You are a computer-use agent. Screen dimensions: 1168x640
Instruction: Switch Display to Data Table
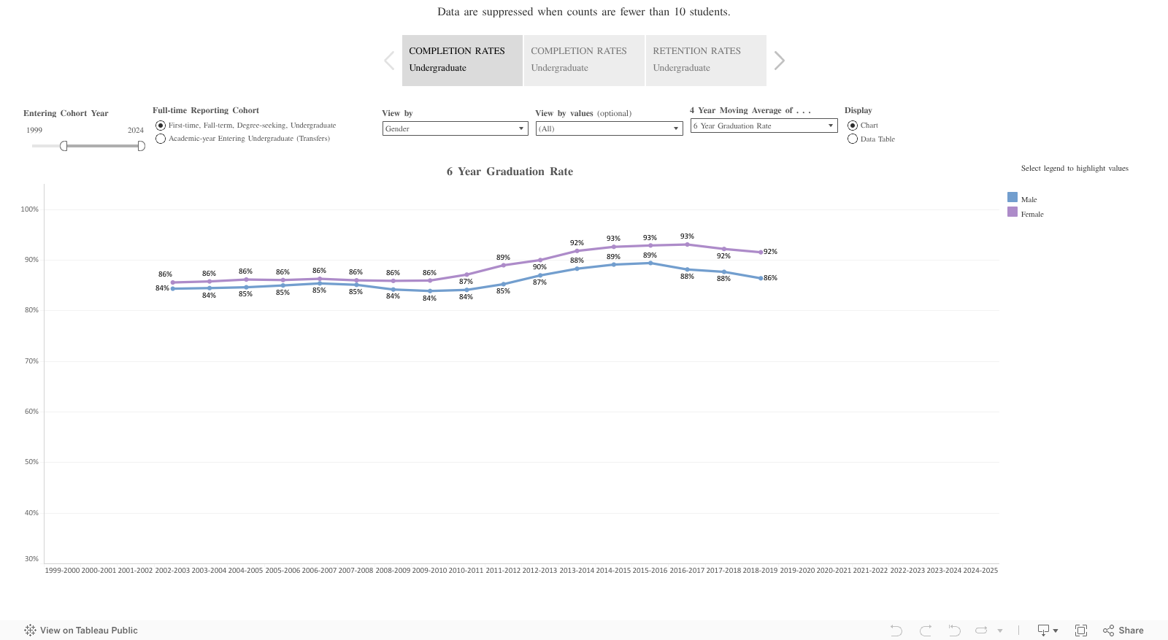pyautogui.click(x=853, y=139)
